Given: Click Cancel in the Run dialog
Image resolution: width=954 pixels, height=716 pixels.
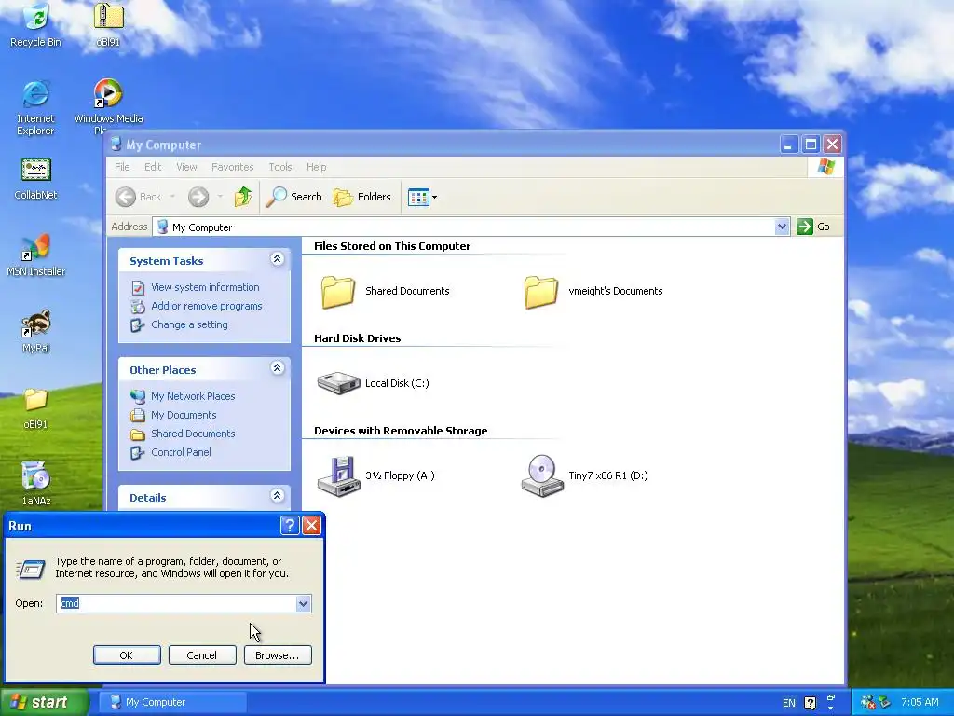Looking at the screenshot, I should [202, 655].
